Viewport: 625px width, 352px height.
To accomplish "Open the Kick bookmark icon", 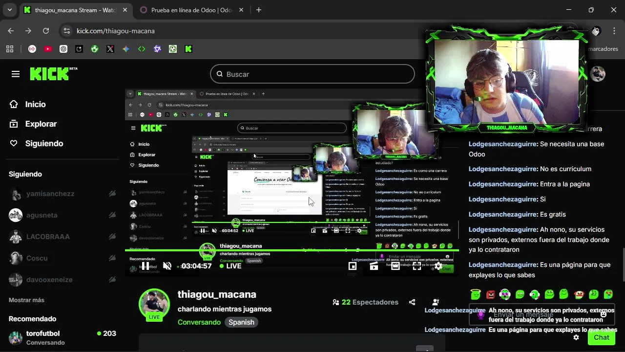I will pos(188,49).
